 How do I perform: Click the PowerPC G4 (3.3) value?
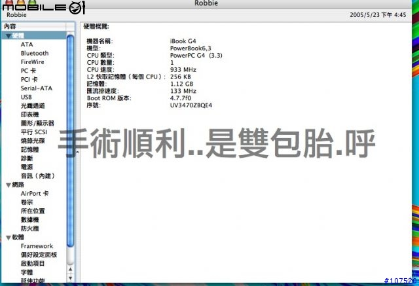click(x=196, y=56)
